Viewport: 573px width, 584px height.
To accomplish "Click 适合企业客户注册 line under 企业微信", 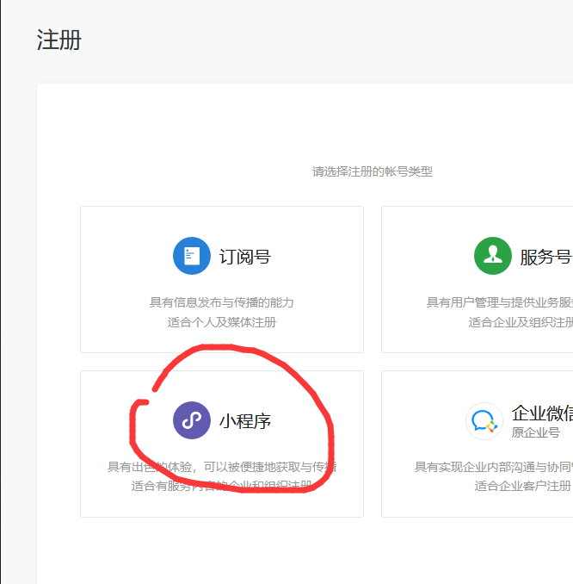I will click(522, 486).
